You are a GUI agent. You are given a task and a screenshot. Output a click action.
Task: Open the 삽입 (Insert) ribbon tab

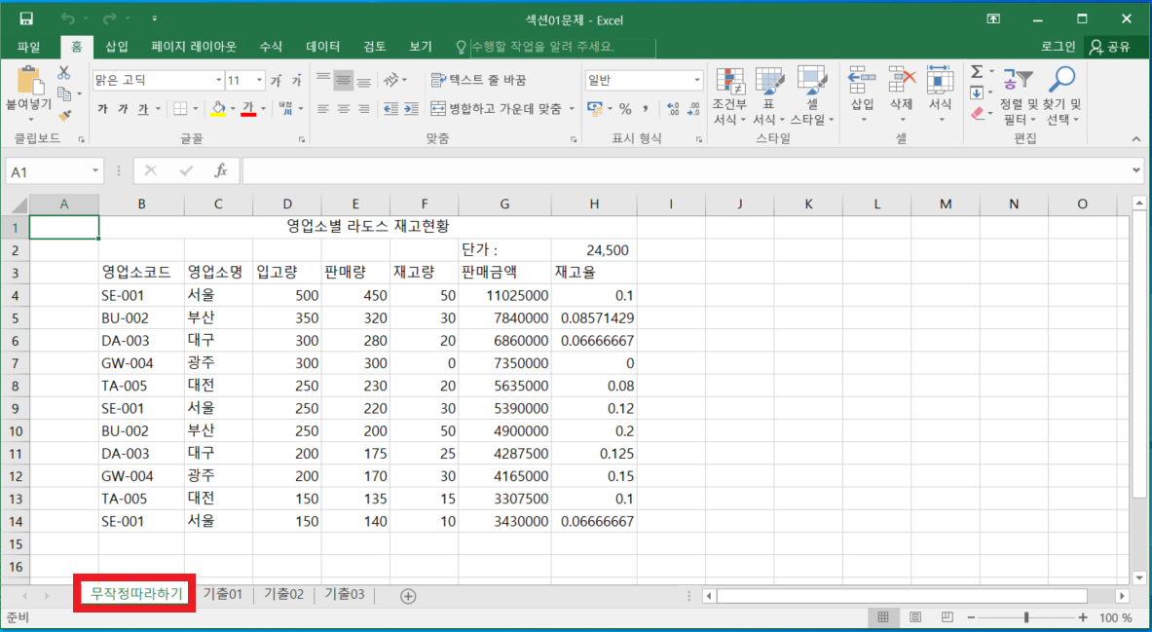[116, 46]
